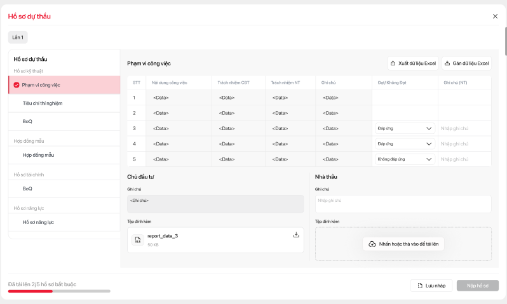Click the Nhập ghi chú field in row 3
507x304 pixels.
[464, 128]
